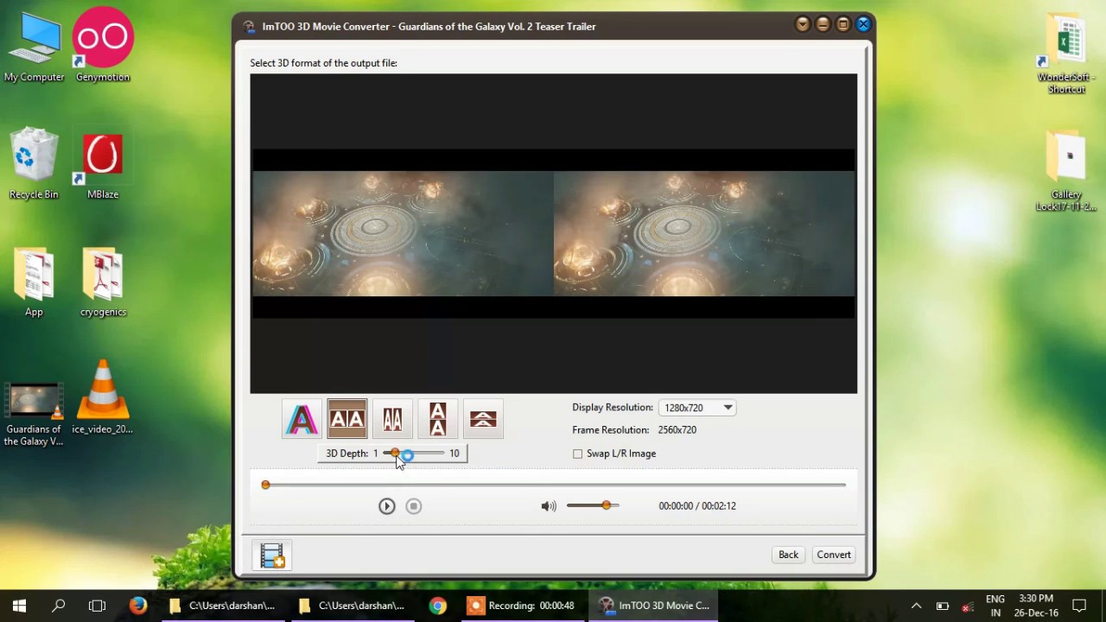Screen dimensions: 1106x622
Task: Click the time display 00:00:00 / 00:02:12
Action: point(697,506)
